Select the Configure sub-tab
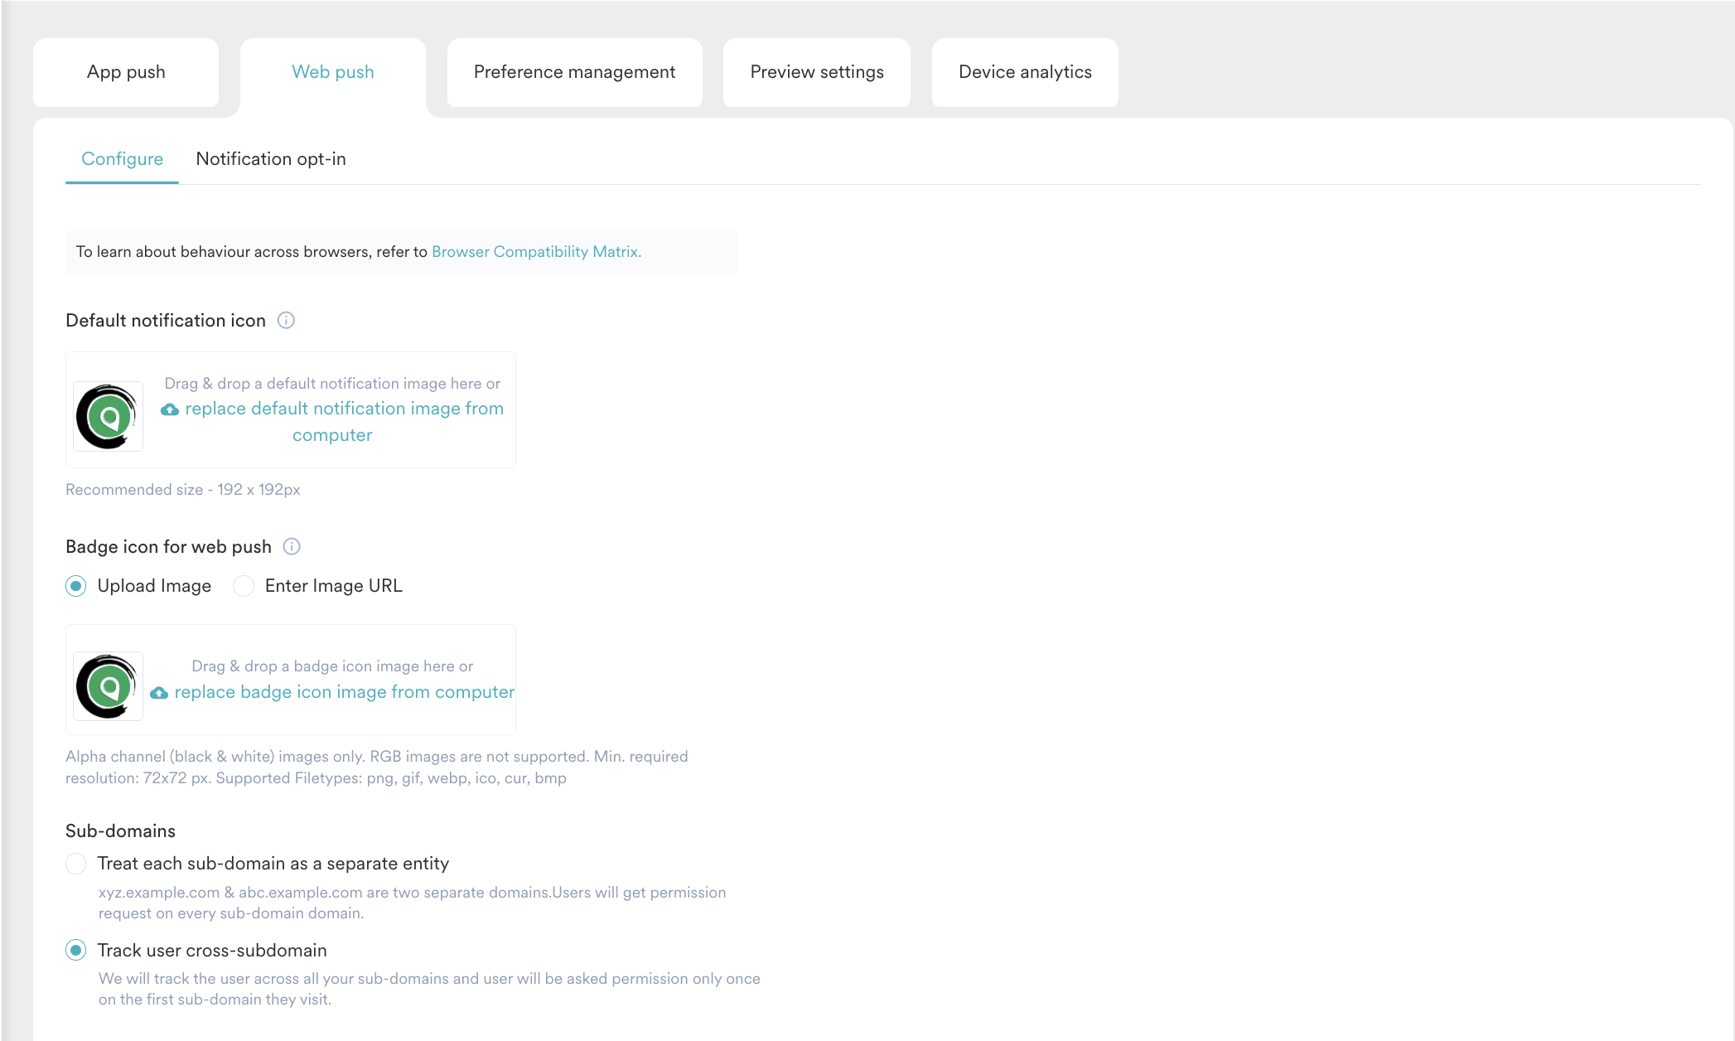The width and height of the screenshot is (1735, 1041). pos(122,159)
